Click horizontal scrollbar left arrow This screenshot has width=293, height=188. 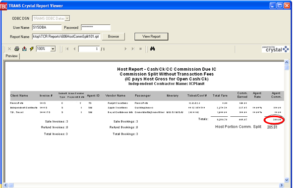(x=5, y=185)
